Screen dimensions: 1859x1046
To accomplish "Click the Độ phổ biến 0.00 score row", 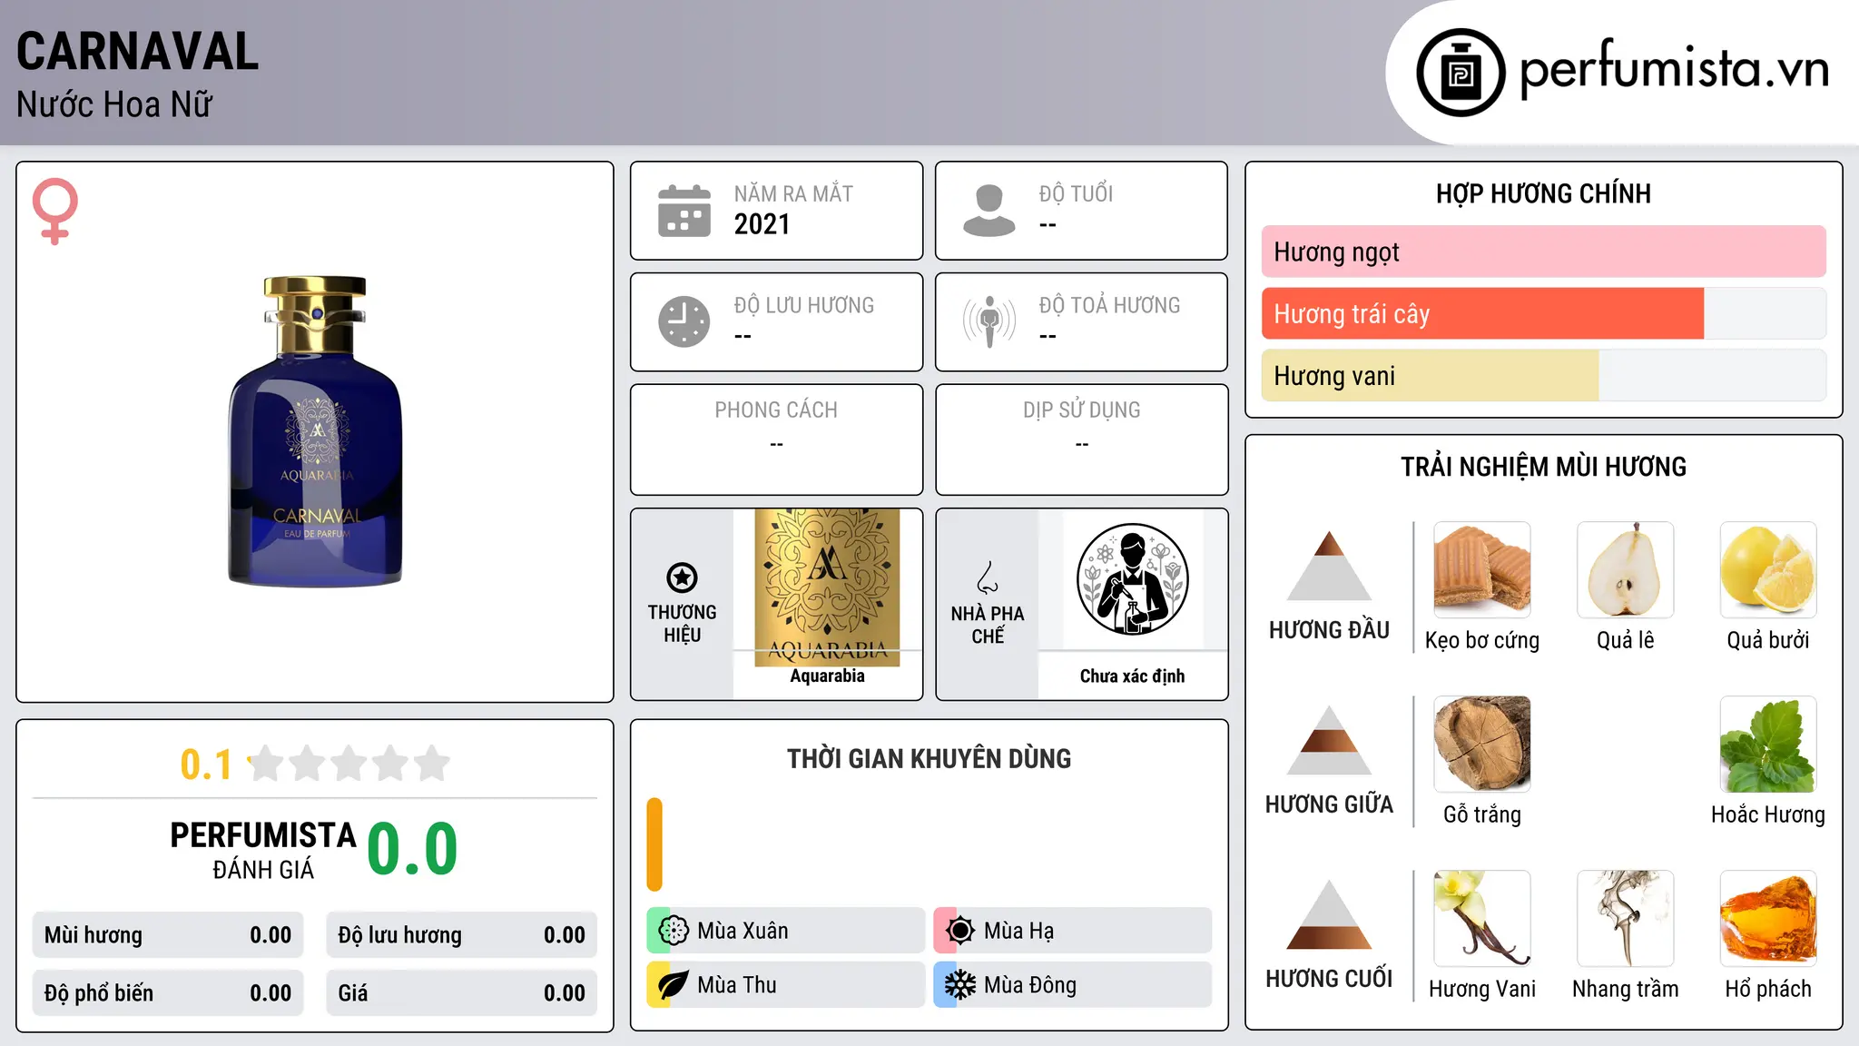I will coord(168,993).
